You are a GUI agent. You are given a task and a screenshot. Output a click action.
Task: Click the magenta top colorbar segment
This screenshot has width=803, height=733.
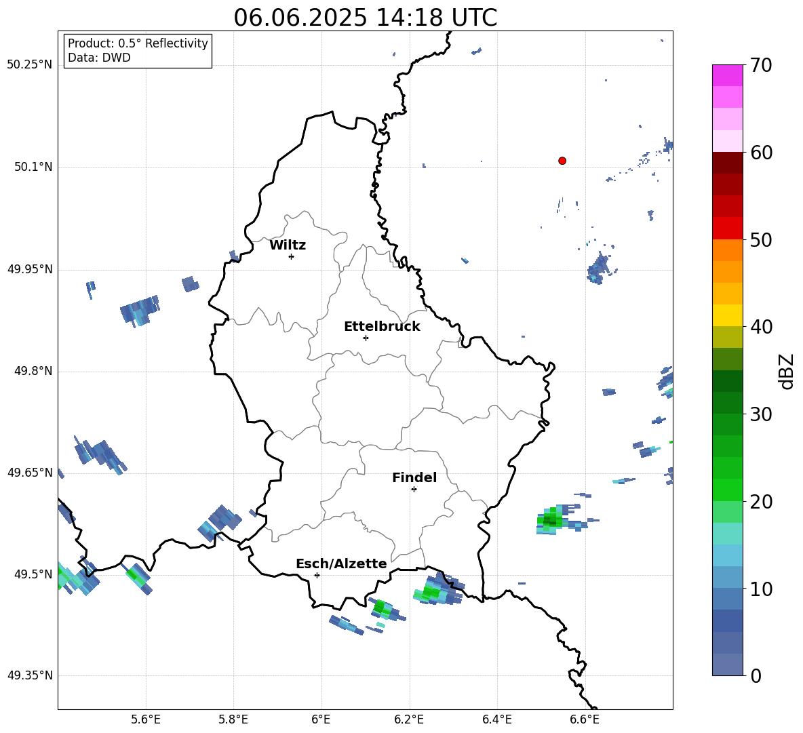[x=727, y=76]
